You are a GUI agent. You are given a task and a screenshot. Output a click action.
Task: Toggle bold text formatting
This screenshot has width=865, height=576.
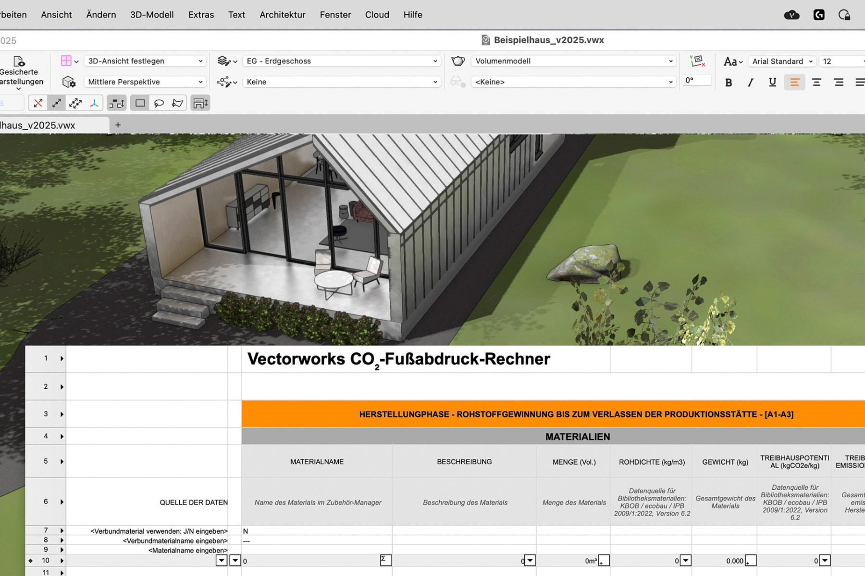(729, 82)
